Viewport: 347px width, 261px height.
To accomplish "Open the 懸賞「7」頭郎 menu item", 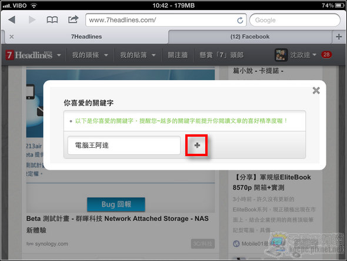I will click(221, 55).
